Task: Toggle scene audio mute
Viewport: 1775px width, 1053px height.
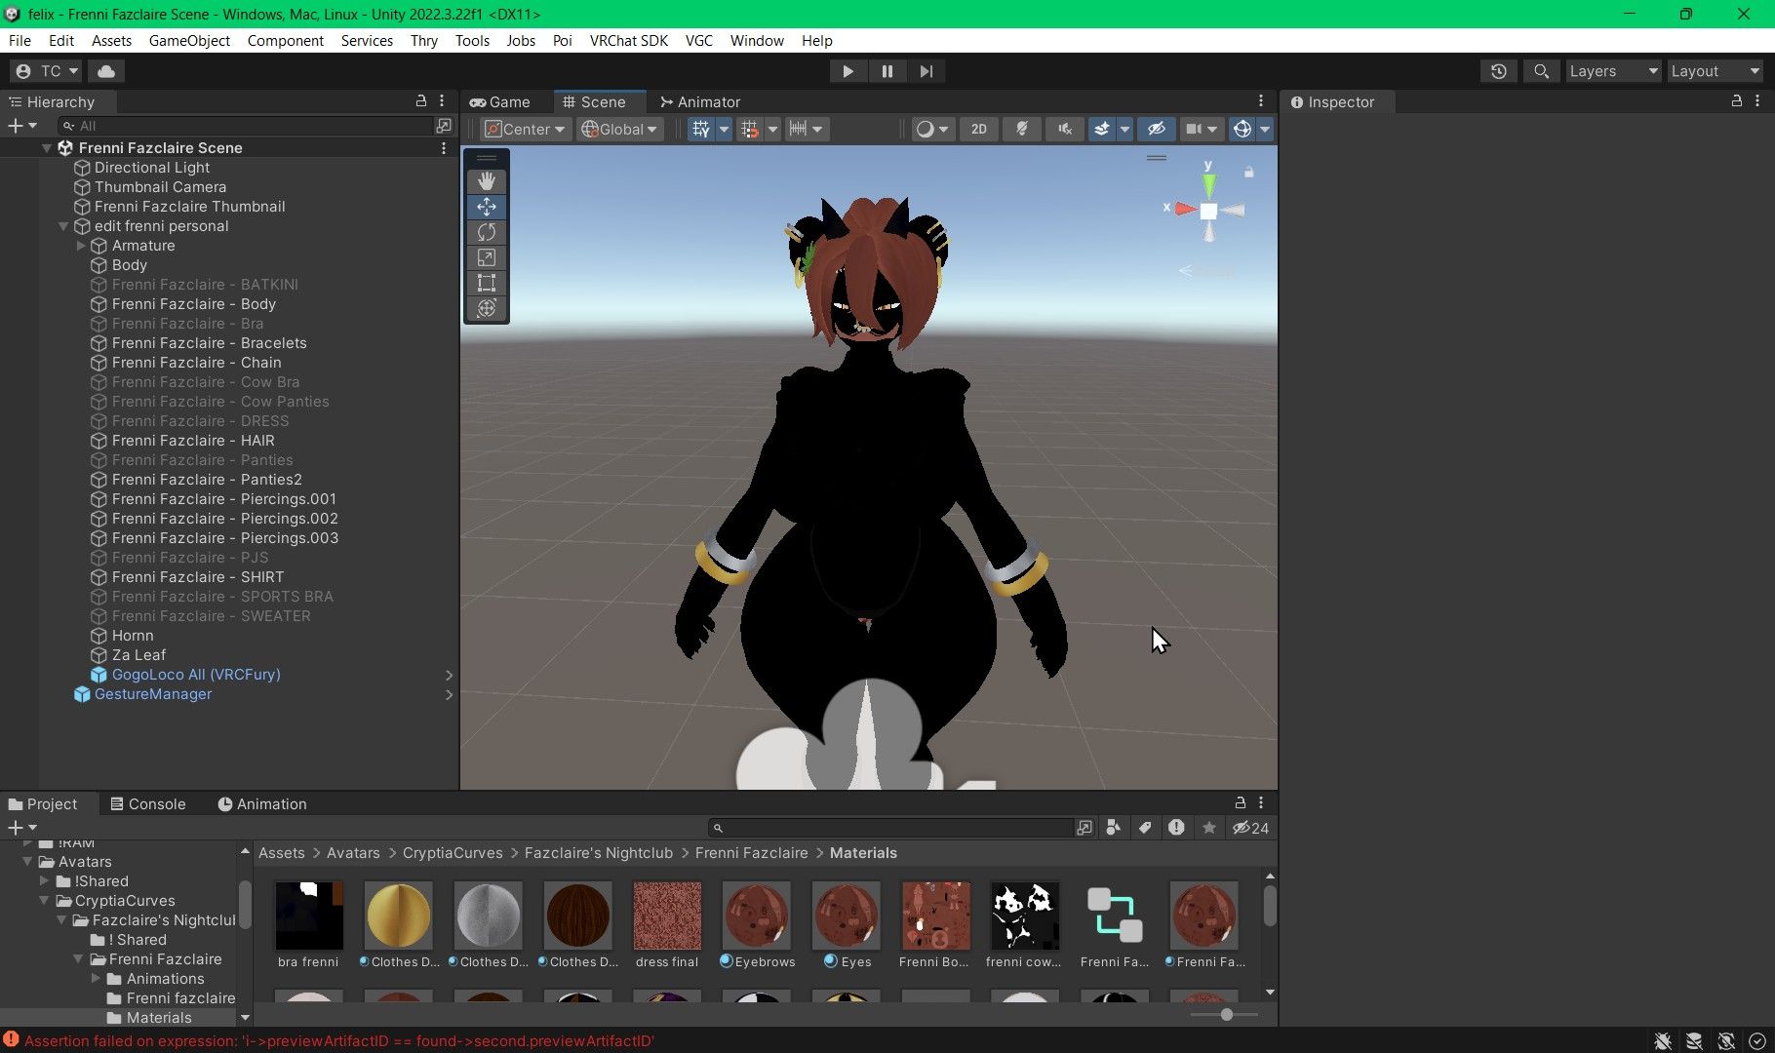Action: (x=1065, y=130)
